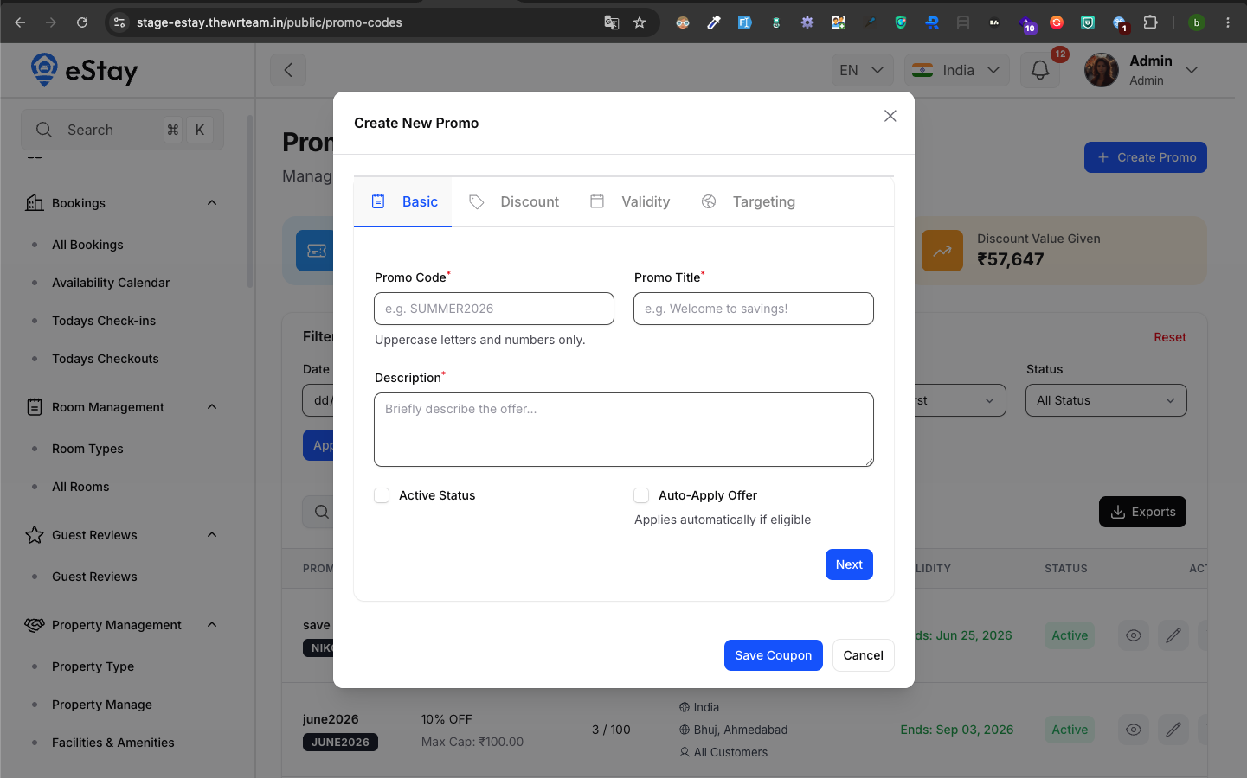Focus the Promo Title input field
Image resolution: width=1247 pixels, height=778 pixels.
(754, 309)
